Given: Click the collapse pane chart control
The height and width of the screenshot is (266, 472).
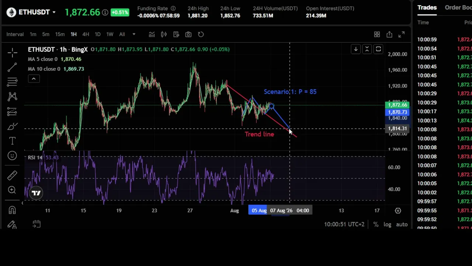Looking at the screenshot, I should coord(367,49).
